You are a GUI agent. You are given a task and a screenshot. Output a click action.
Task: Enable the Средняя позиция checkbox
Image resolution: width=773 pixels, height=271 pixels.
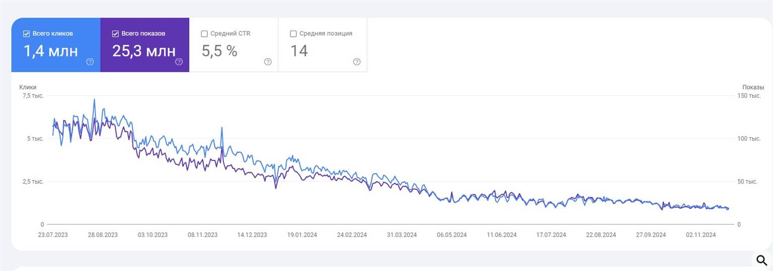pyautogui.click(x=293, y=34)
